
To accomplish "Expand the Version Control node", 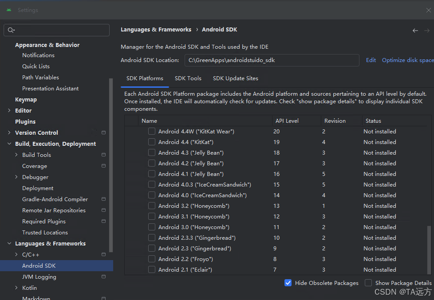I will [x=9, y=133].
